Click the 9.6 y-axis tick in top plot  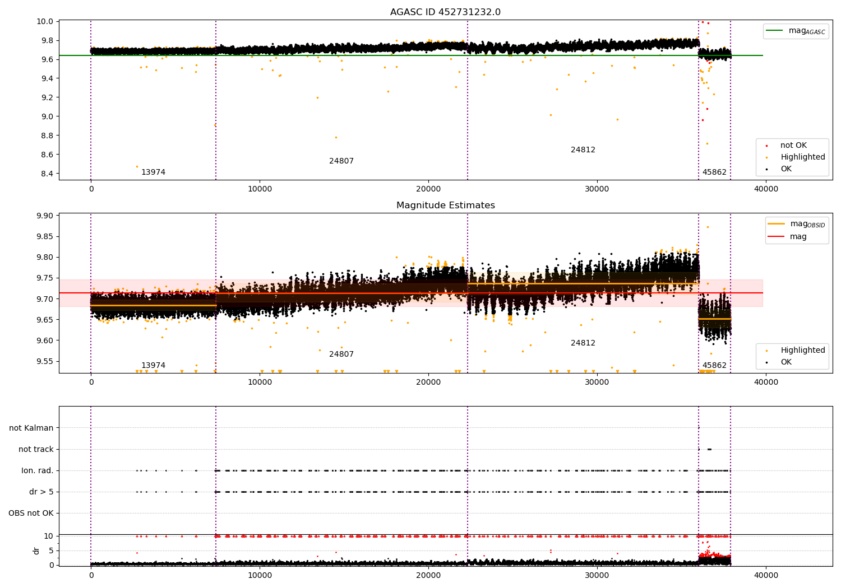pos(48,59)
